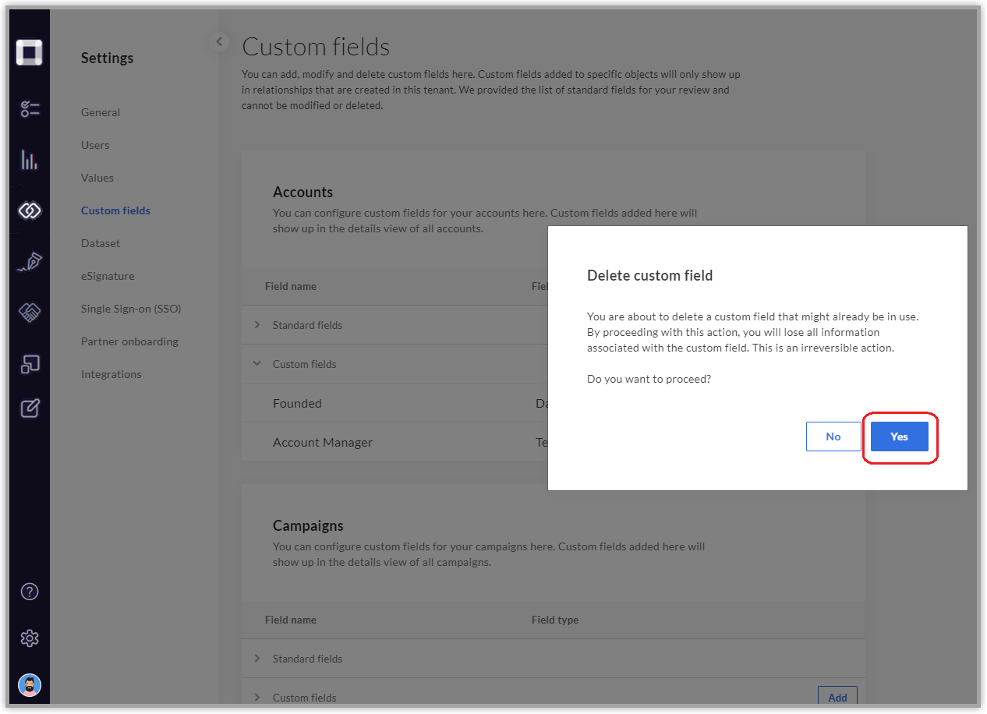This screenshot has width=987, height=714.
Task: Open the help question-mark icon
Action: pos(30,592)
